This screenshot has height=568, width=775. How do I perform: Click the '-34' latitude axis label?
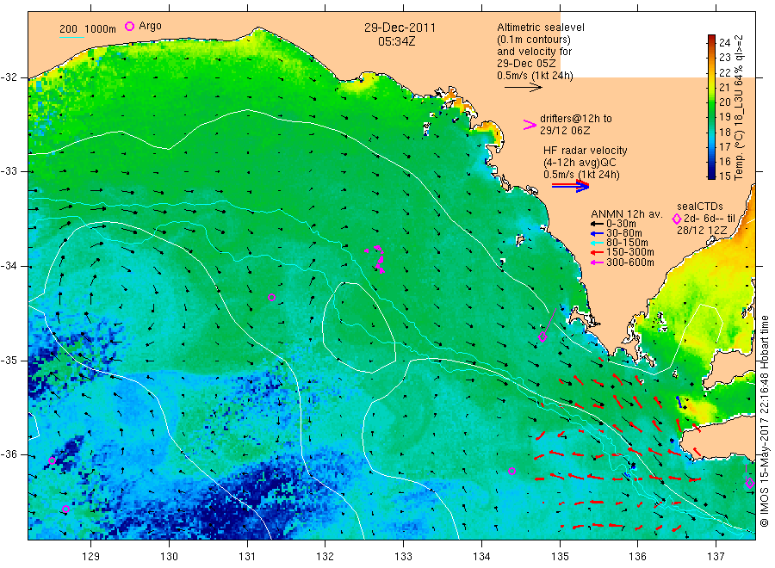click(9, 266)
